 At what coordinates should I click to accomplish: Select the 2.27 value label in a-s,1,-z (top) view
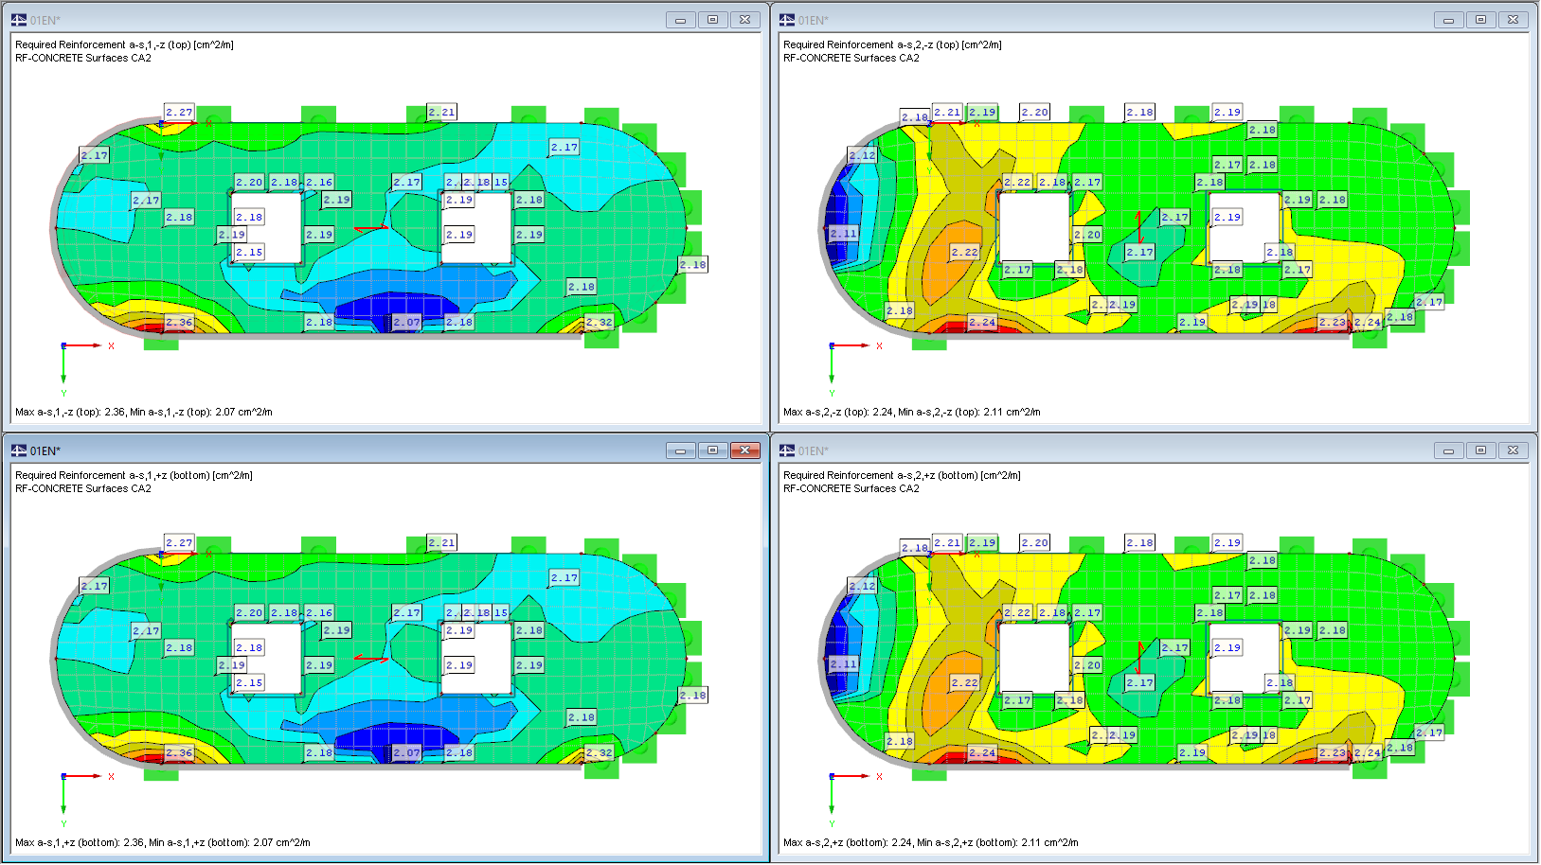tap(179, 113)
